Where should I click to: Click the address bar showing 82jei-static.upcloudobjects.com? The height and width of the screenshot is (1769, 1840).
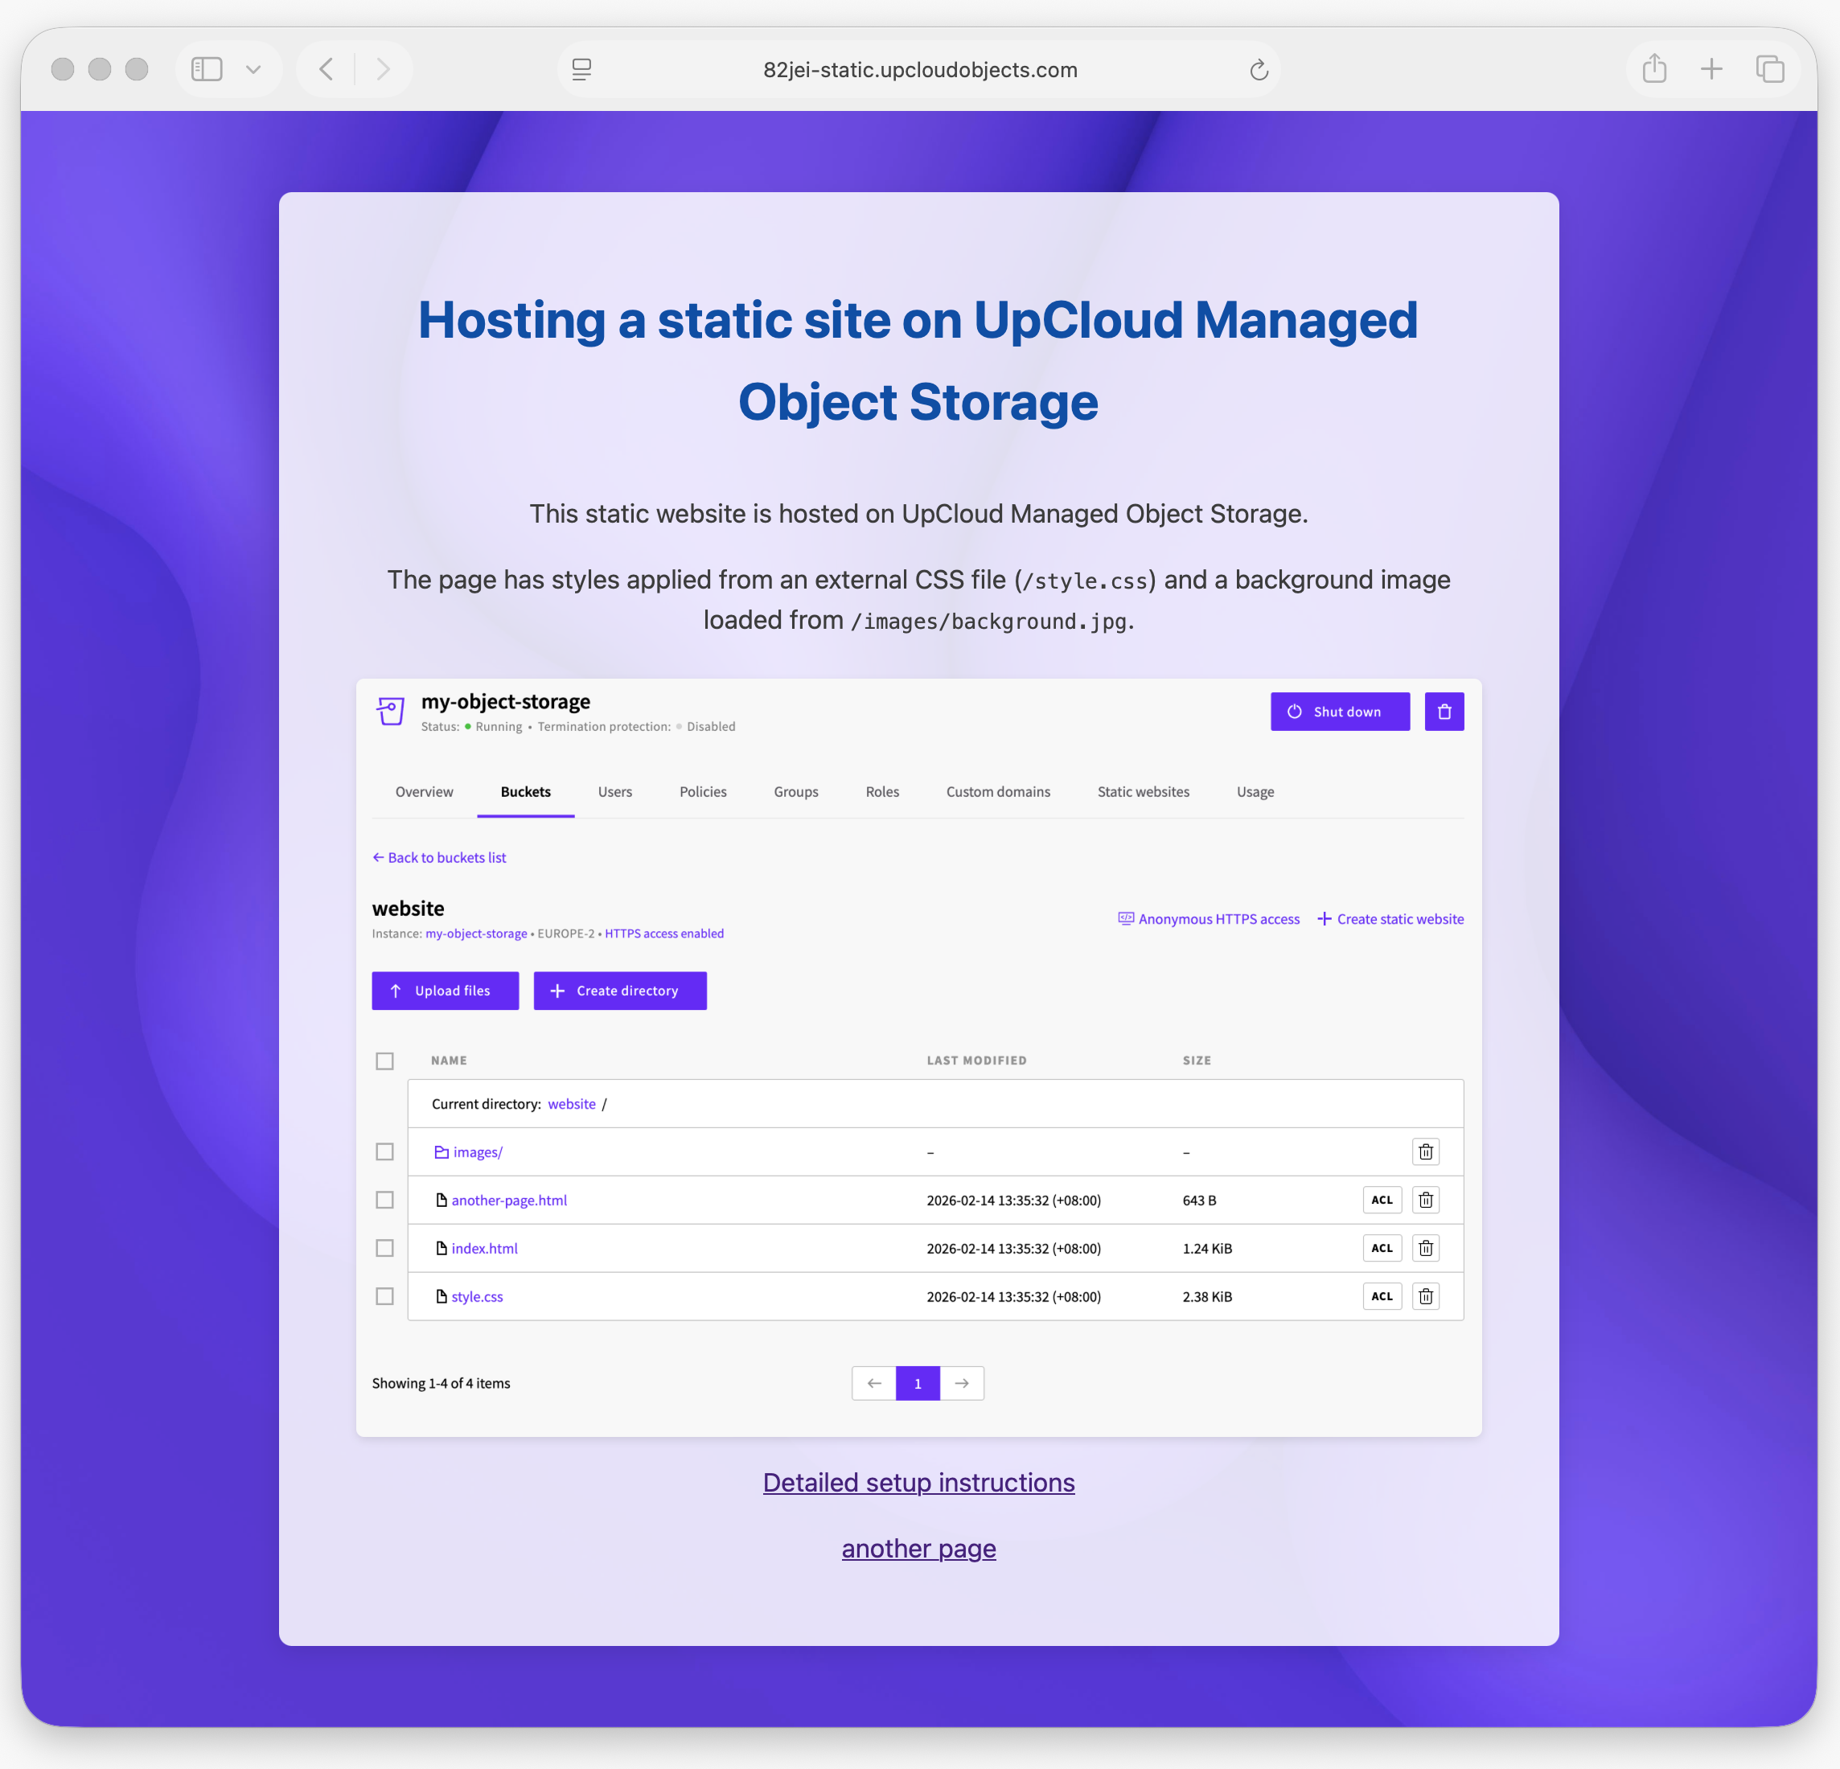(x=920, y=69)
